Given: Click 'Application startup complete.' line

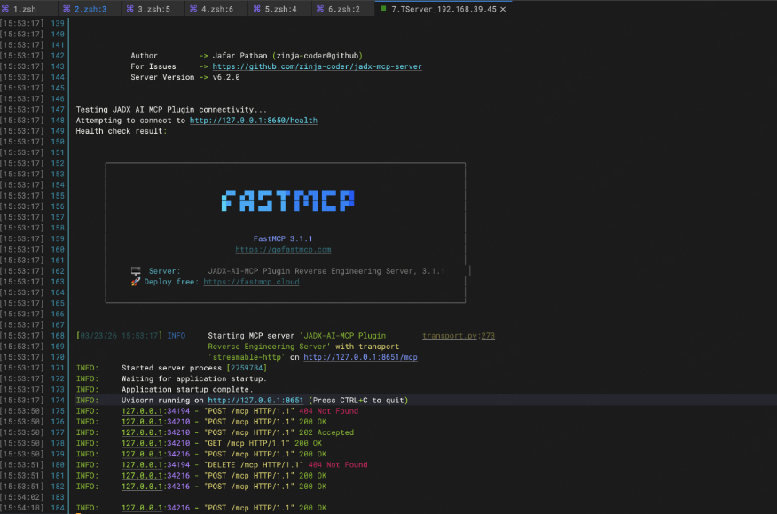Looking at the screenshot, I should coord(164,390).
